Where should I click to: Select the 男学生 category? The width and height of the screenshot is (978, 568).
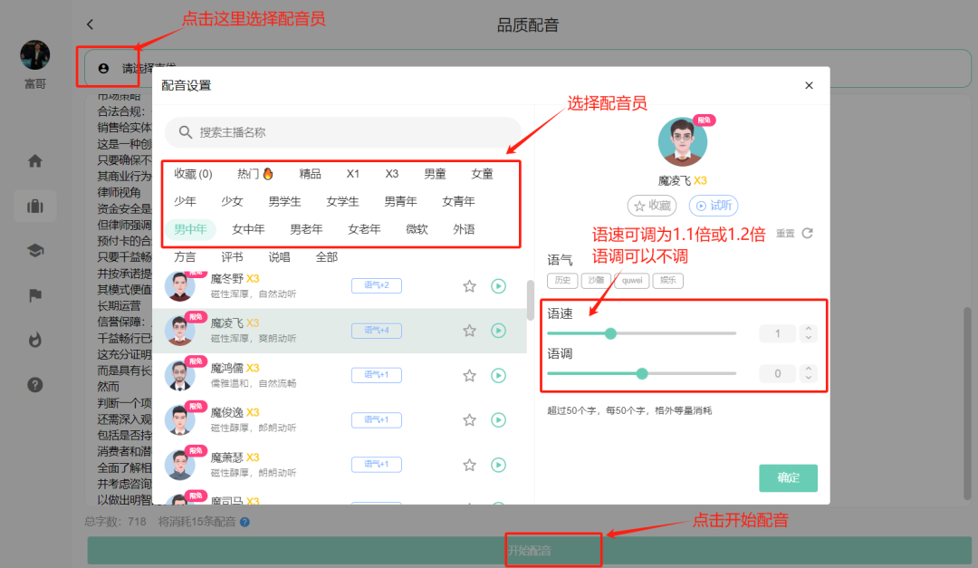point(284,202)
